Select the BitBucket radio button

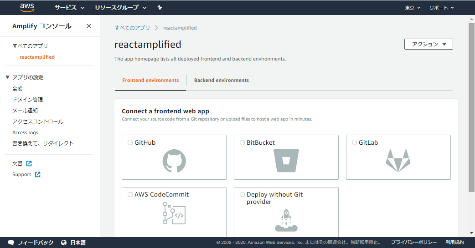click(242, 142)
